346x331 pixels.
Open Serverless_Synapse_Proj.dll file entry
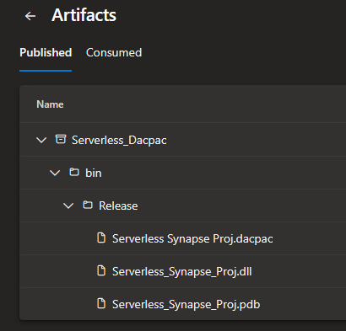(x=182, y=272)
